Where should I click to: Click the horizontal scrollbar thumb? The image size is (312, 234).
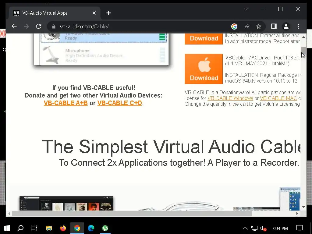[132, 214]
